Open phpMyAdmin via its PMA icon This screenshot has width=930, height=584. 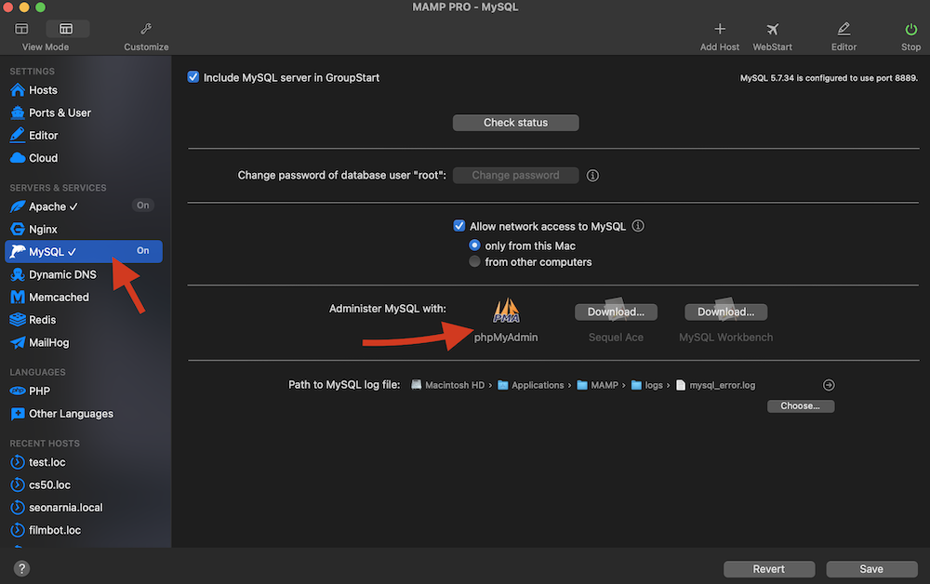point(506,311)
